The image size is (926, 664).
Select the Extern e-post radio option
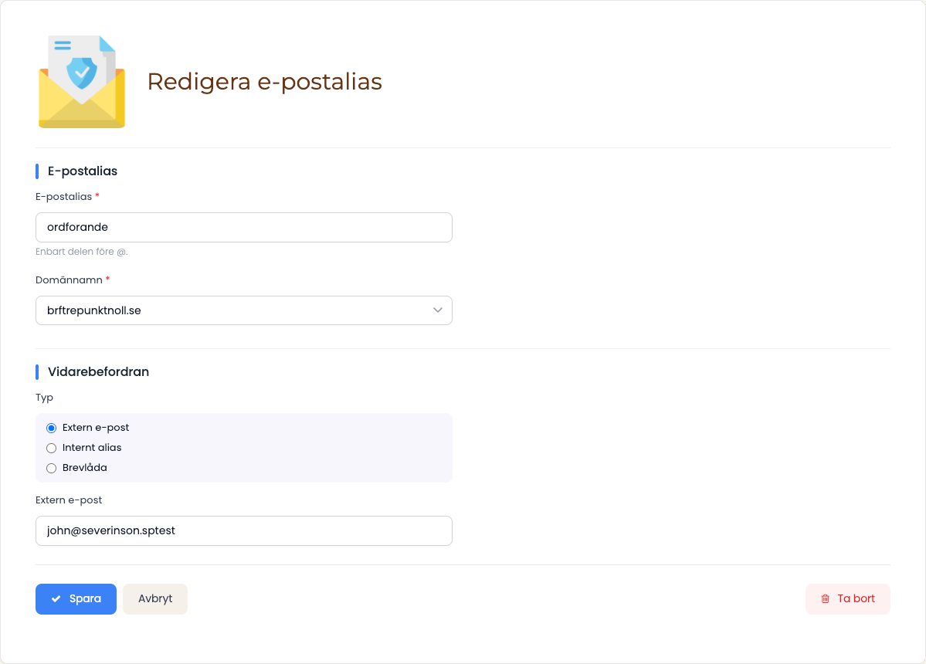(x=52, y=428)
